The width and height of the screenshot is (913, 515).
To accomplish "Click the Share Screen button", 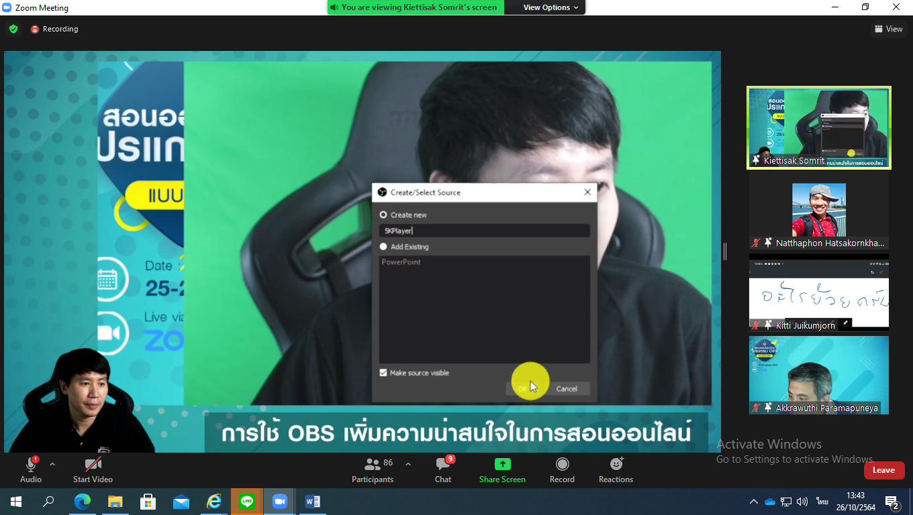I will pyautogui.click(x=502, y=469).
